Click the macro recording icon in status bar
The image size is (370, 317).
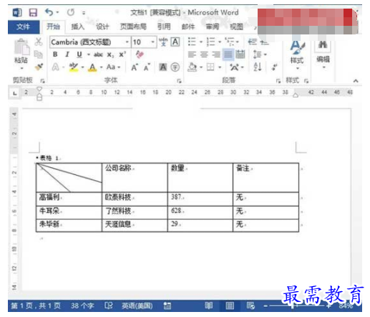point(167,306)
